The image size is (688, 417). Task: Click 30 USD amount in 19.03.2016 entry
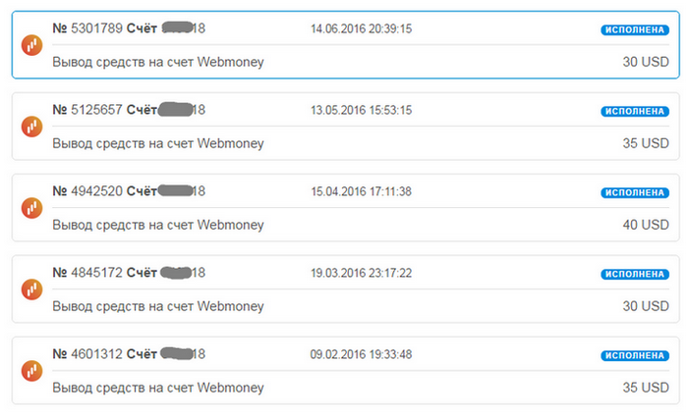(x=646, y=306)
